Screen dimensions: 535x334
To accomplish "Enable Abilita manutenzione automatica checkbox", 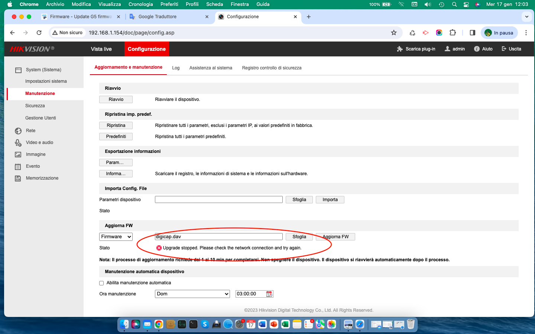I will pyautogui.click(x=101, y=283).
